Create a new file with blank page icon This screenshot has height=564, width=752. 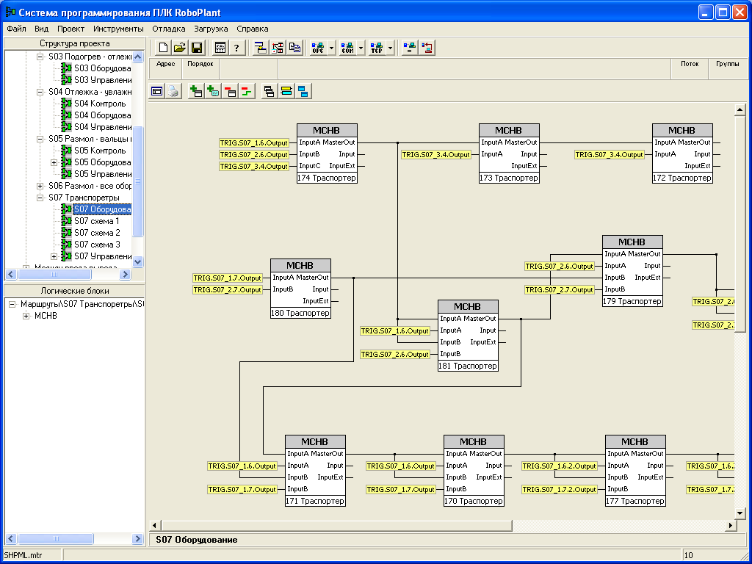(x=163, y=48)
